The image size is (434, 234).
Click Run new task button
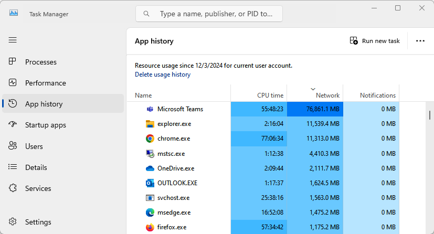point(375,41)
